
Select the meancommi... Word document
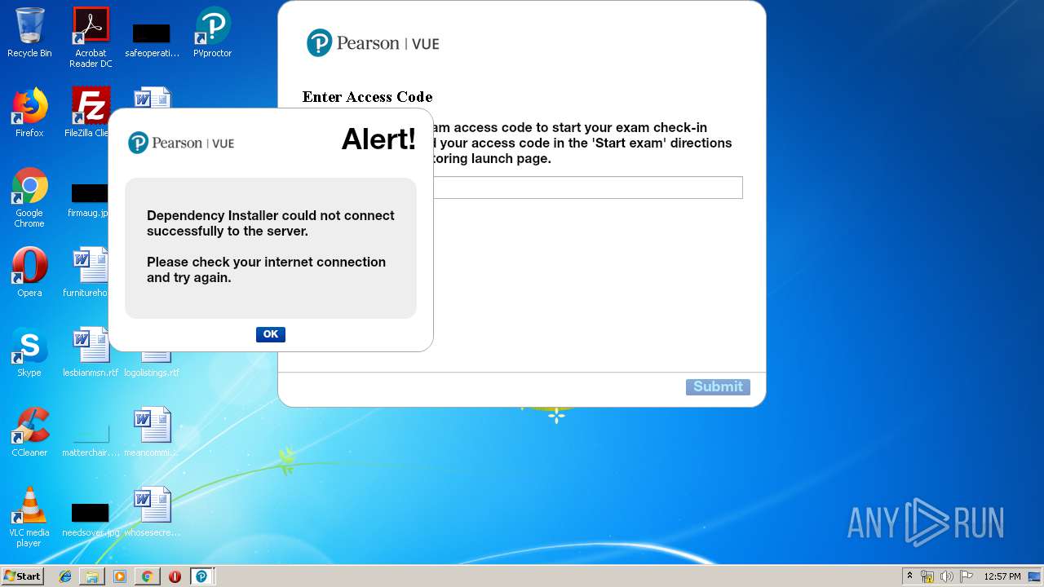coord(152,432)
